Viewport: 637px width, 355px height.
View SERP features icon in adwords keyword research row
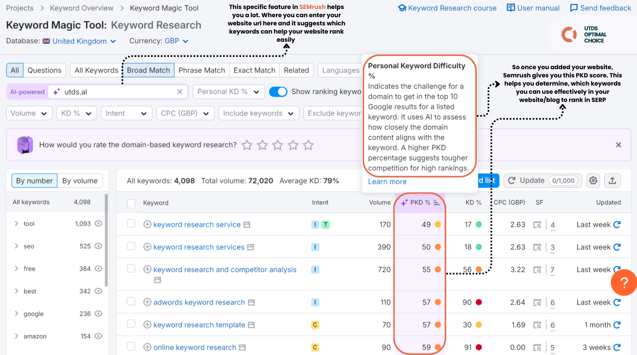[538, 303]
